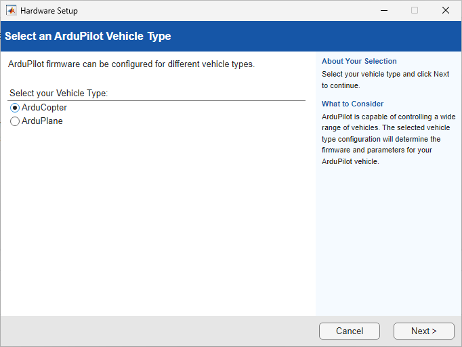Click the ArduPilot firmware description sentence
The image size is (462, 347).
pos(131,64)
